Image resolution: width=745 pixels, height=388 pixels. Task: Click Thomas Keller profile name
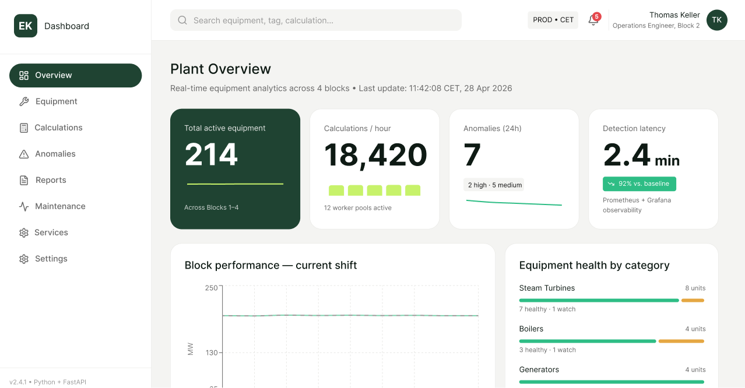(674, 15)
